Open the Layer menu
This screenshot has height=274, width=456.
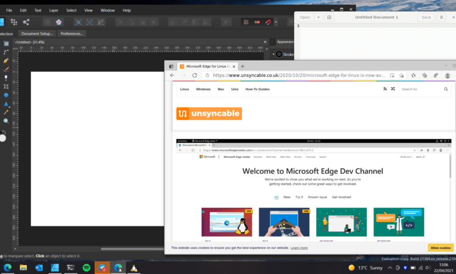54,10
